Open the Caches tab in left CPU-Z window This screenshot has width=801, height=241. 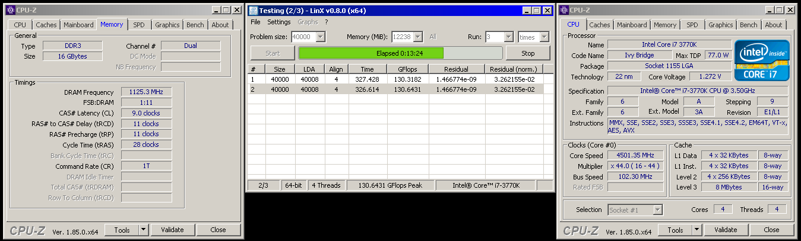(46, 25)
